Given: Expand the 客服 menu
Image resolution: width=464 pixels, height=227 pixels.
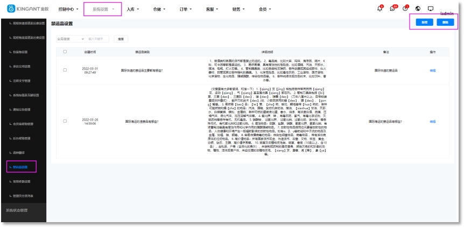Looking at the screenshot, I should (212, 9).
